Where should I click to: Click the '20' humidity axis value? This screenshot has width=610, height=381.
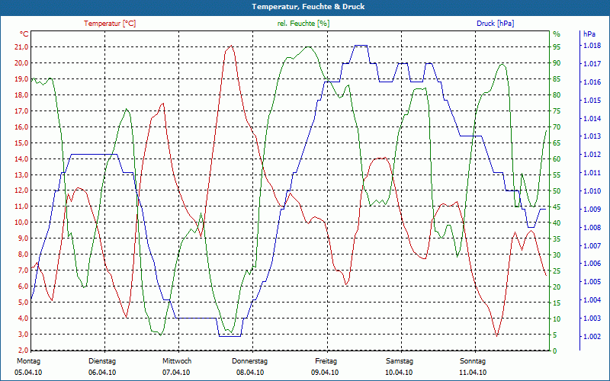[557, 287]
